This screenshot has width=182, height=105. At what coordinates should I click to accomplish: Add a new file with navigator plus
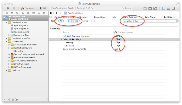(4, 100)
